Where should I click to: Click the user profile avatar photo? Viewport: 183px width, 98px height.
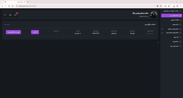coord(154,15)
